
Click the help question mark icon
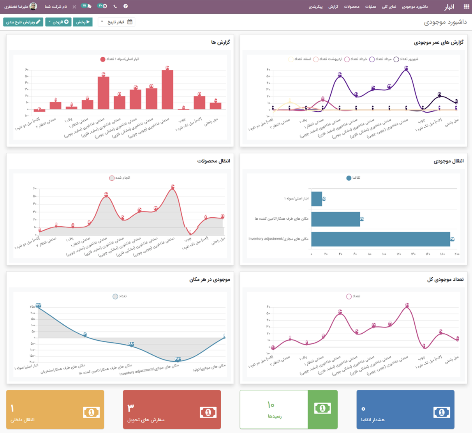point(125,6)
